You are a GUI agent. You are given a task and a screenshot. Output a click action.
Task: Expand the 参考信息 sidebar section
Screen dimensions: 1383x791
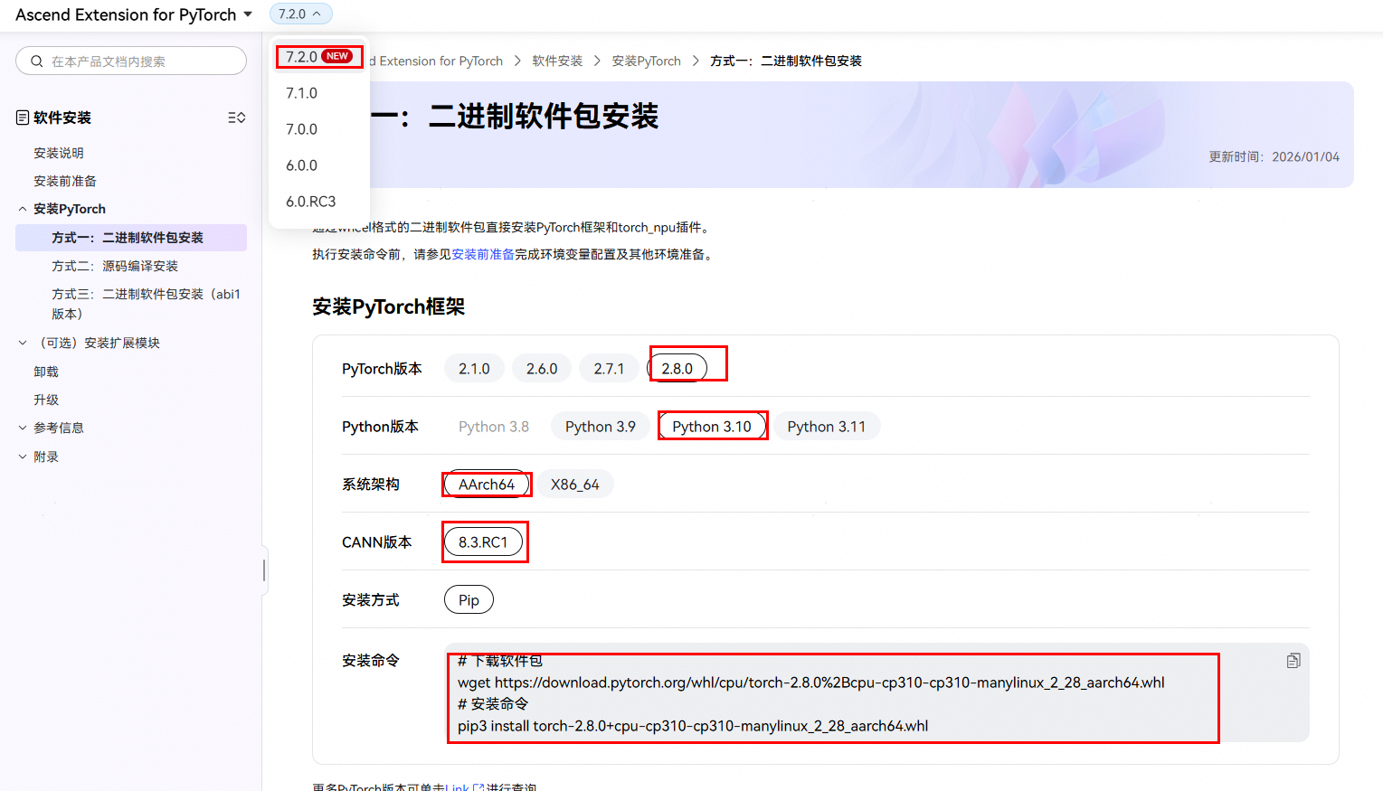click(23, 428)
